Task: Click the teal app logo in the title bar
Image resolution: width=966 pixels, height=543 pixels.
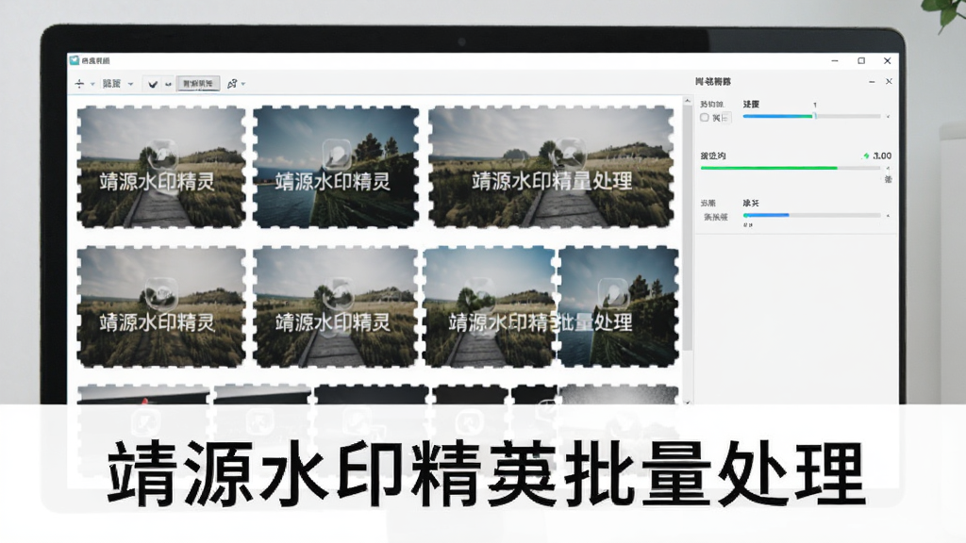Action: pyautogui.click(x=75, y=60)
